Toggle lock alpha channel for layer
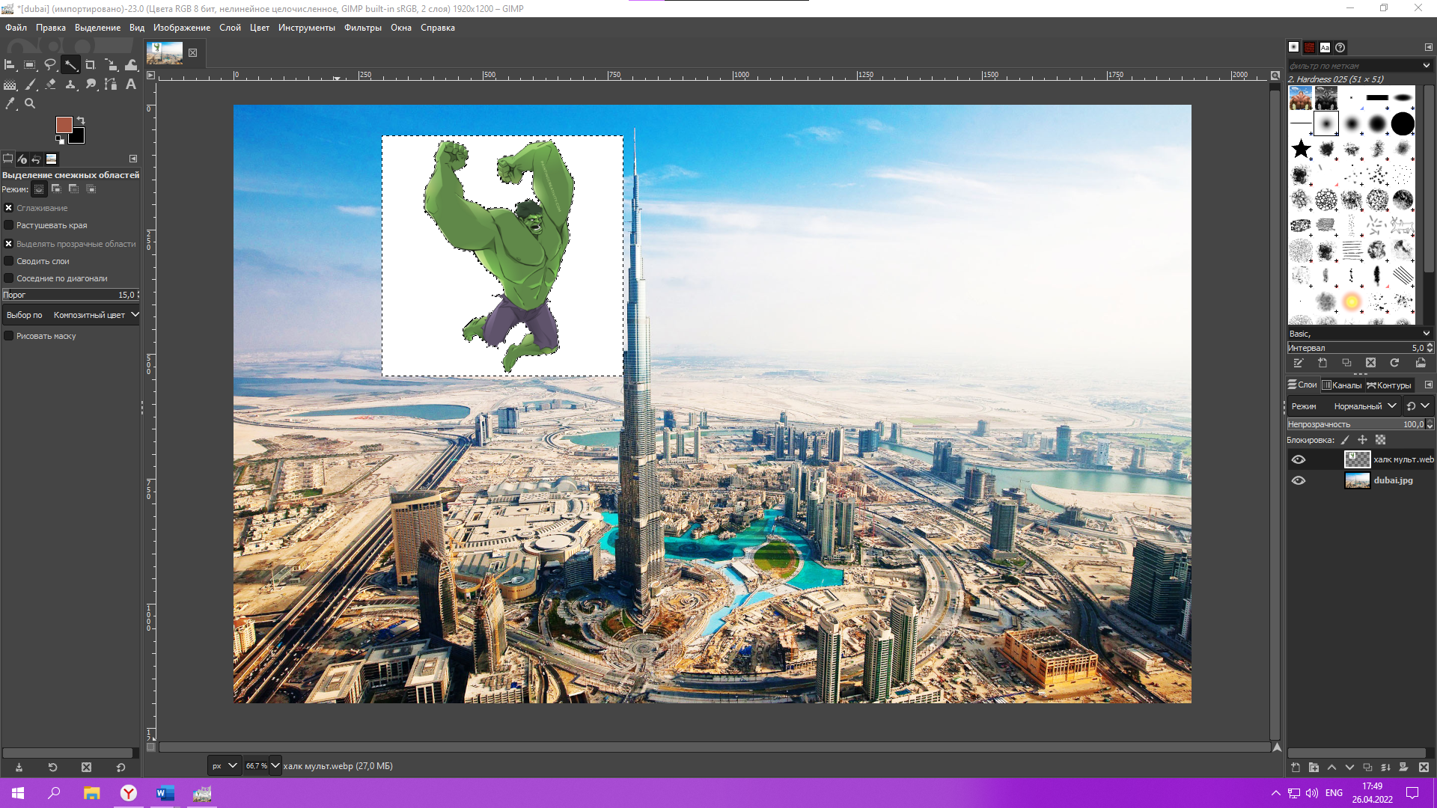The image size is (1437, 808). [1380, 440]
